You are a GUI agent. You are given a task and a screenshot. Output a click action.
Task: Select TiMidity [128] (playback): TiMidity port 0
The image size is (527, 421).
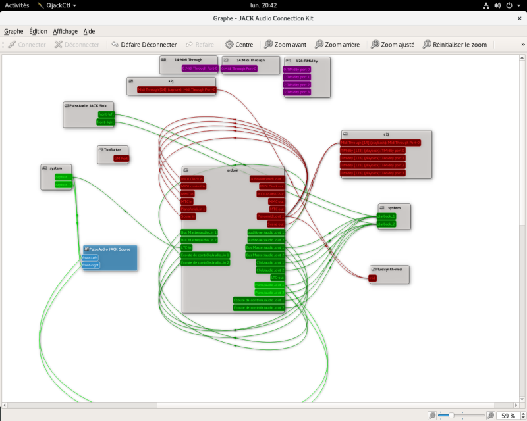point(373,151)
